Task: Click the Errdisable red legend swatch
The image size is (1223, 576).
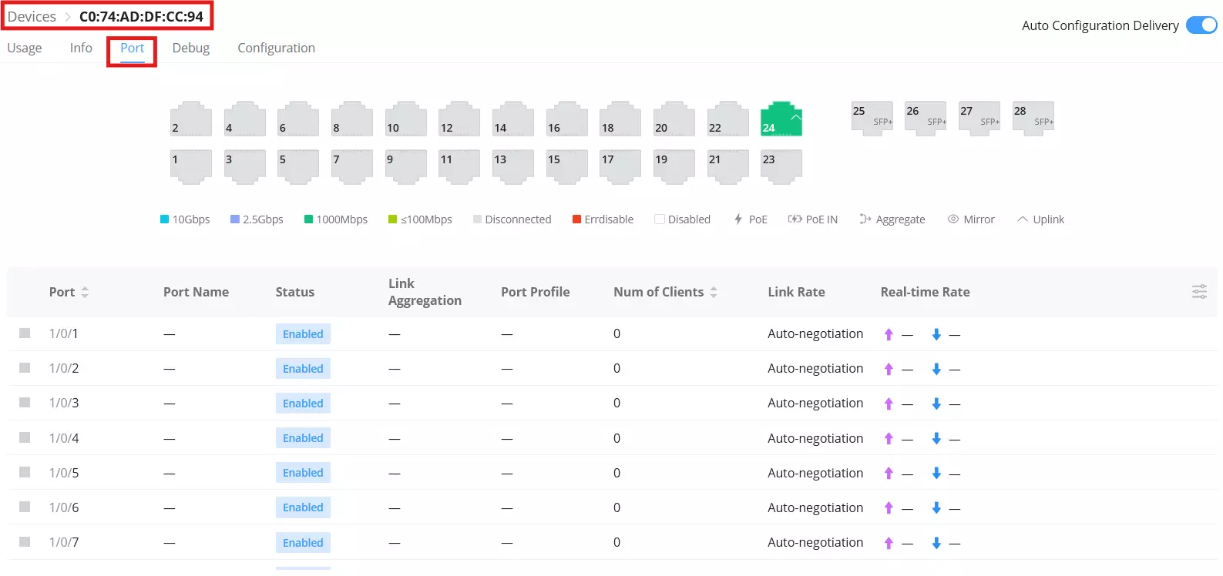Action: (576, 219)
